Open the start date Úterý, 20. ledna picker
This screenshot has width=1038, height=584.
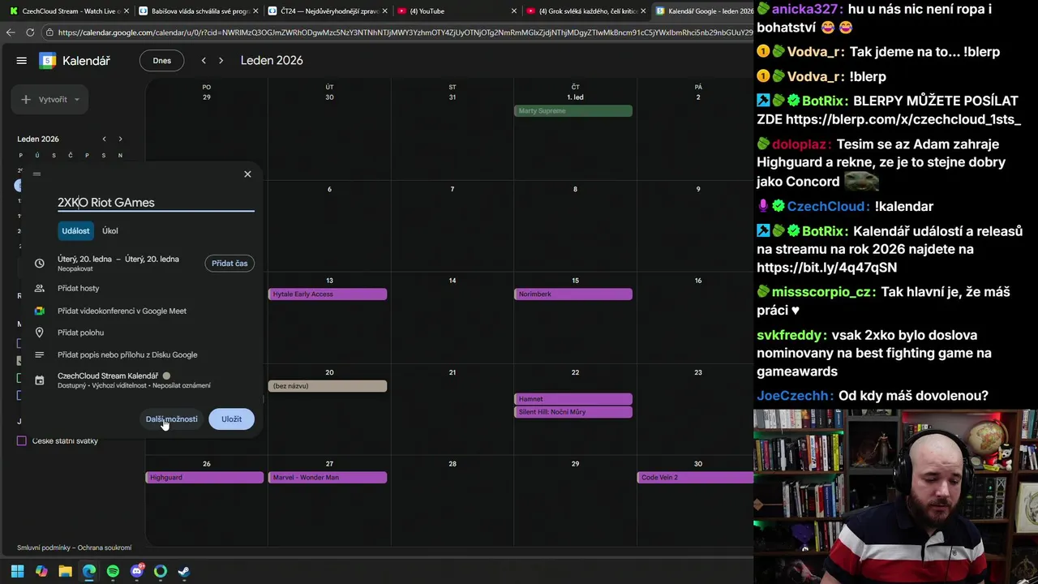(x=85, y=259)
